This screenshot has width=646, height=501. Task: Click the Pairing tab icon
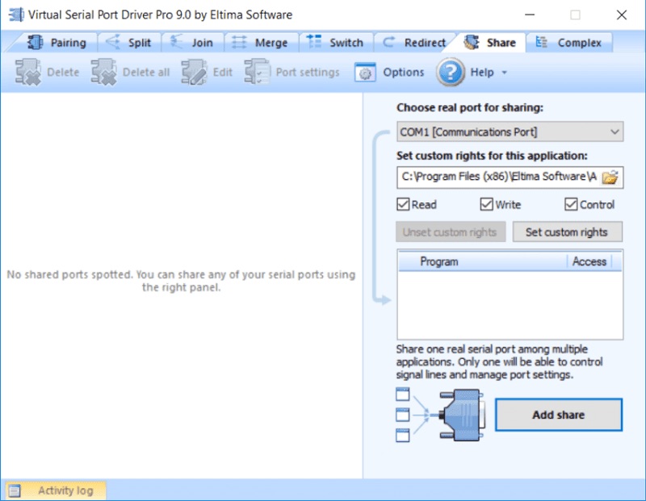(36, 42)
